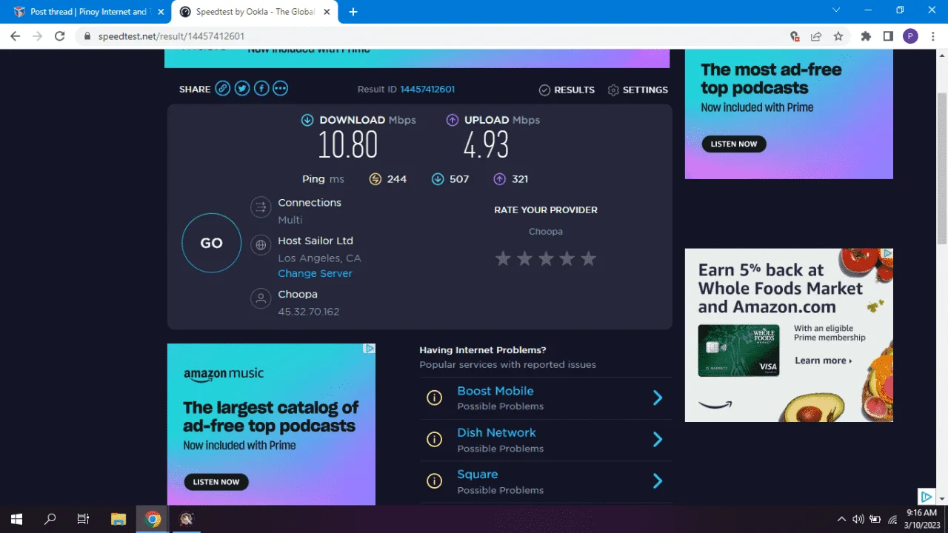Viewport: 948px width, 533px height.
Task: Click the idle ping icon next to 244
Action: [375, 179]
